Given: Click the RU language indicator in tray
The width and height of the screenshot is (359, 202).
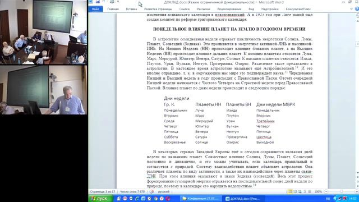Looking at the screenshot, I should pos(328,199).
